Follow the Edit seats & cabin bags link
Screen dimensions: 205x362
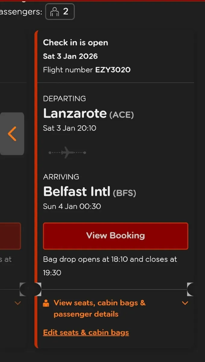pos(86,332)
